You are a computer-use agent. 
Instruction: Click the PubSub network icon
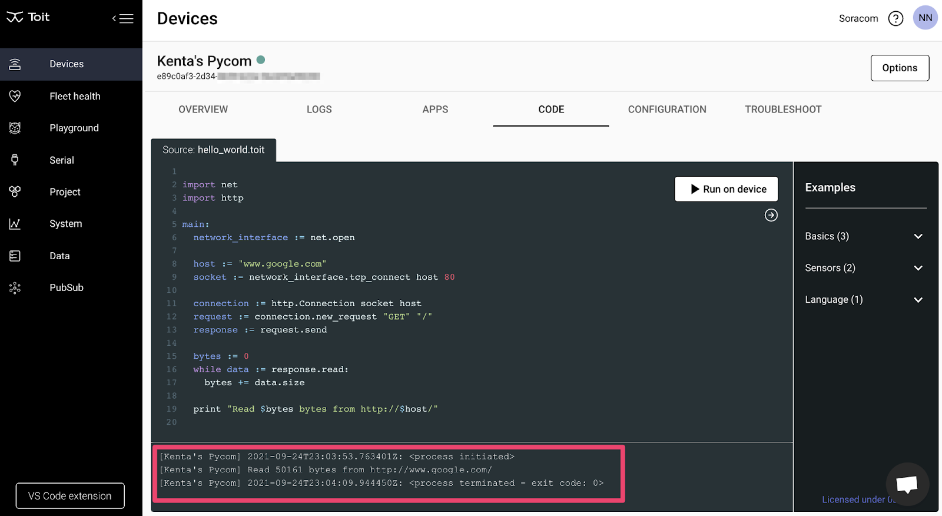pos(15,287)
